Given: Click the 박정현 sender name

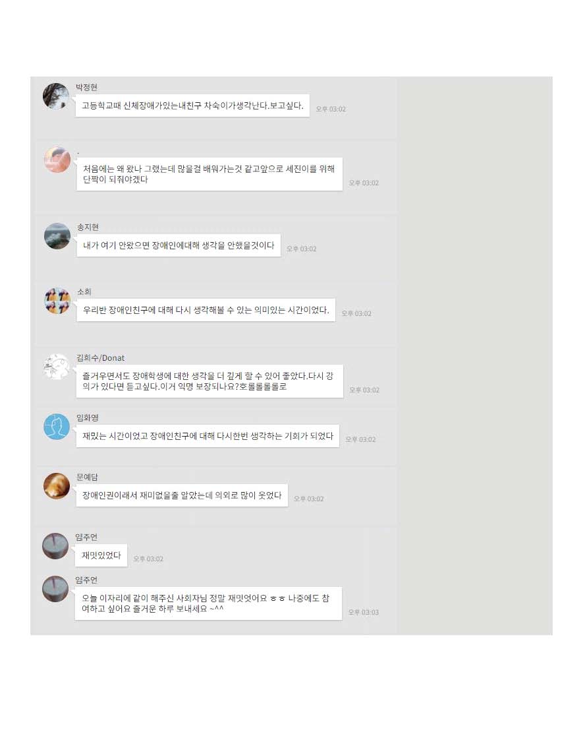Looking at the screenshot, I should (87, 87).
